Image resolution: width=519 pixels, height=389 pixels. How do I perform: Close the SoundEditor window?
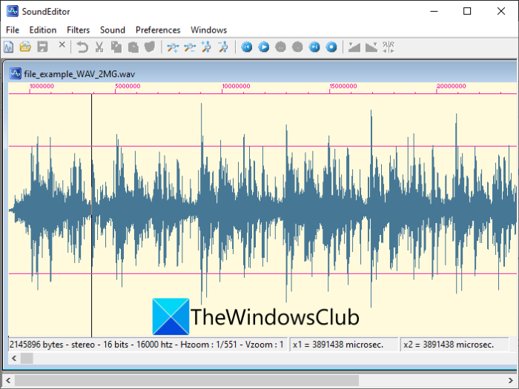click(501, 11)
